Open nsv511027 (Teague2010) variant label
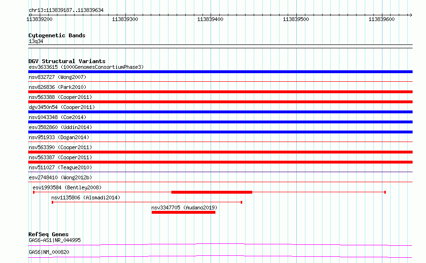Viewport: 426px width, 263px height. coord(60,167)
